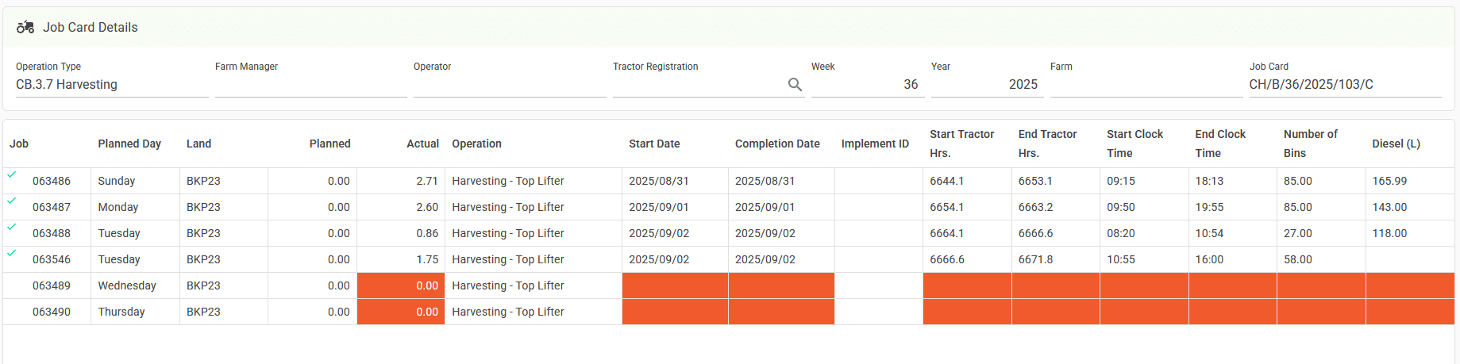Select job row 063490 for Thursday
Screen dimensions: 1460x364
[x=52, y=312]
